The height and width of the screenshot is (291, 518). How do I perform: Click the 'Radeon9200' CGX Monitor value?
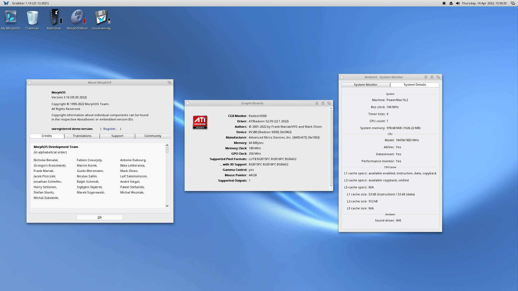coord(258,116)
